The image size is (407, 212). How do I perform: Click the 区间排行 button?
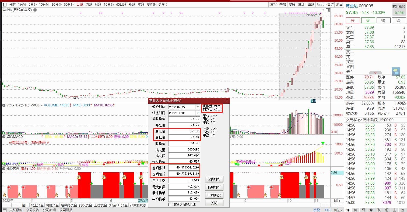pyautogui.click(x=214, y=179)
